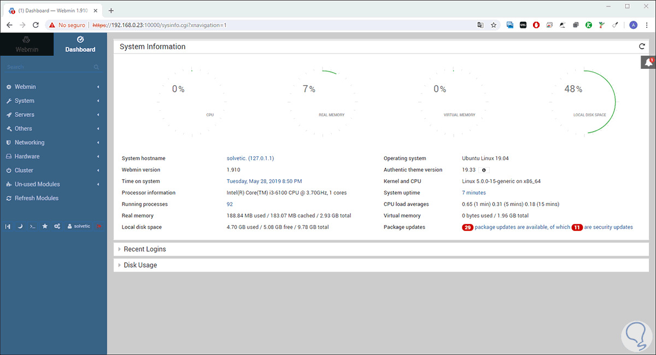Close the Dashboard browser tab
The height and width of the screenshot is (355, 656).
(x=95, y=10)
